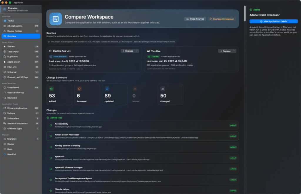The image size is (301, 194).
Task: Open the This Mac Replace dropdown arrow
Action: click(x=234, y=51)
